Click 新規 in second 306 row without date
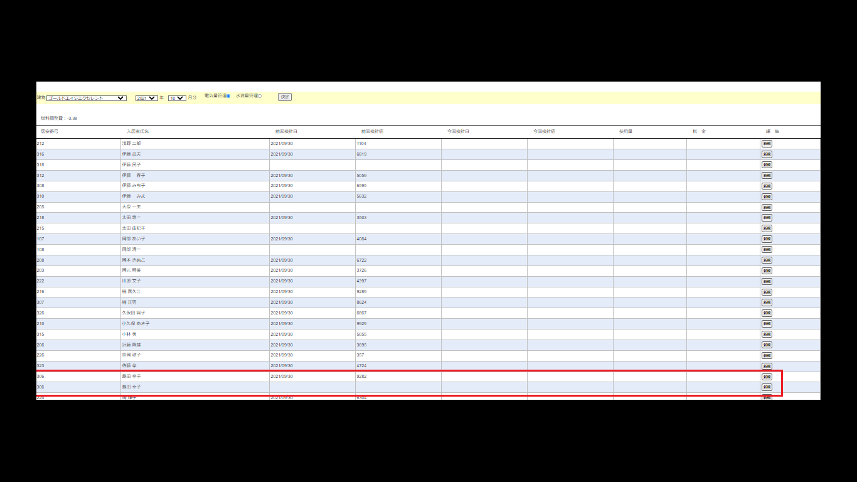Image resolution: width=857 pixels, height=482 pixels. click(x=767, y=387)
